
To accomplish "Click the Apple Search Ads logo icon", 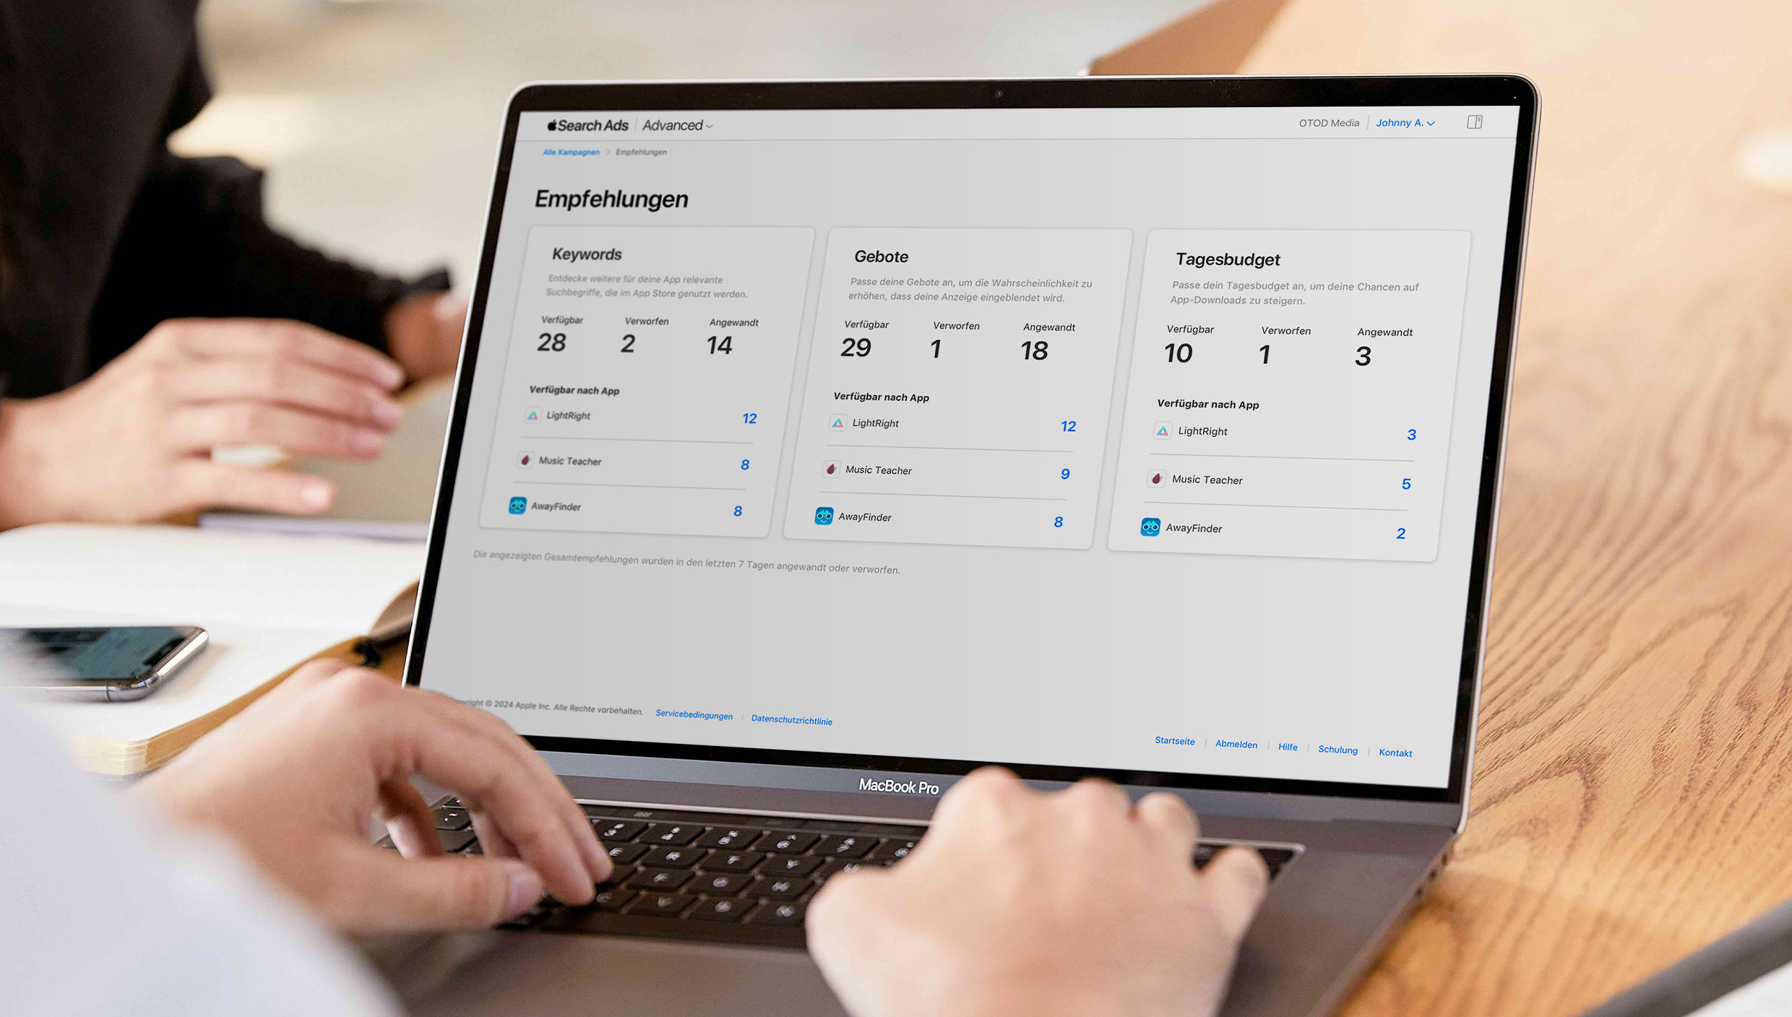I will (546, 123).
